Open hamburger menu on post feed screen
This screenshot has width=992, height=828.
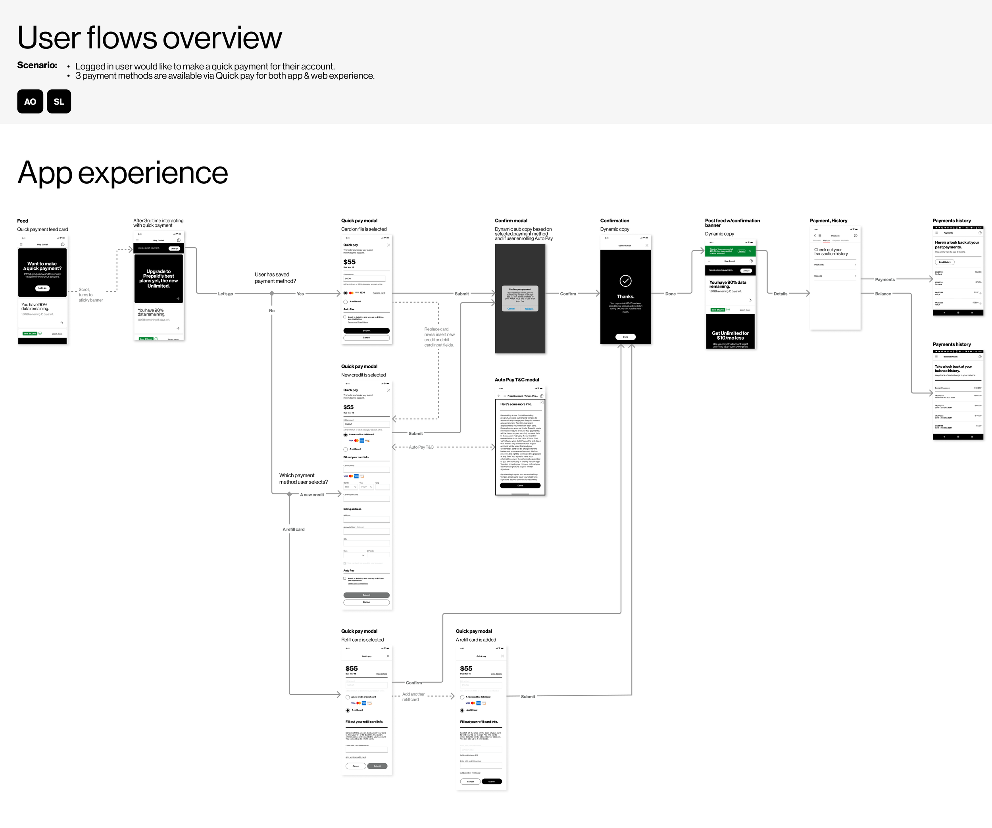click(709, 261)
